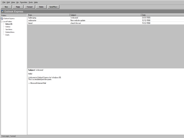The image size is (184, 138).
Task: Click the 11/22/1998 date cell
Action: click(x=146, y=23)
